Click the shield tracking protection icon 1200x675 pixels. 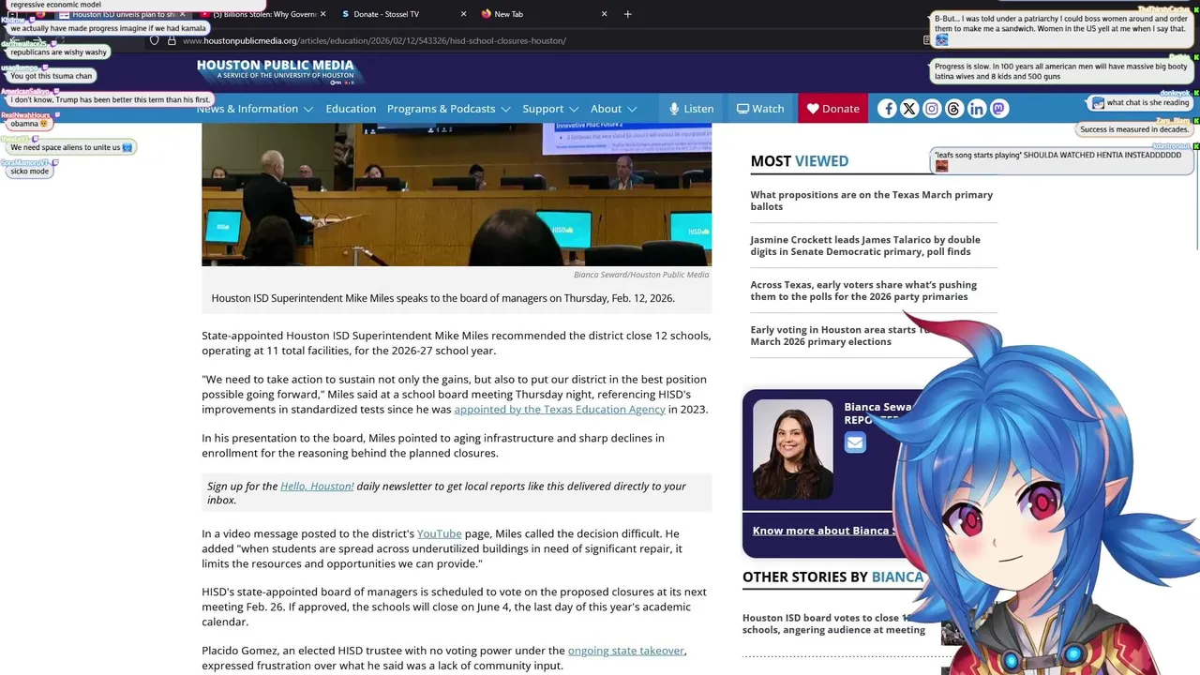tap(155, 40)
